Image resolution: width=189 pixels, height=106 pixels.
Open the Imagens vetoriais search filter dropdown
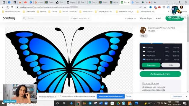(x=80, y=18)
